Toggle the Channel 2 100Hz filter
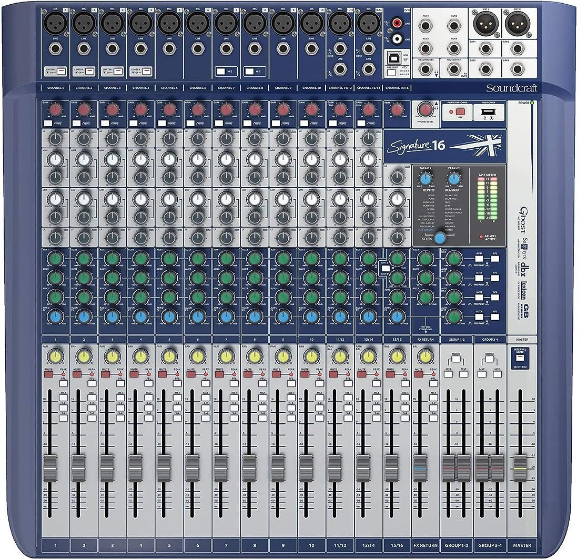Viewport: 587px width, 560px height. coord(77,123)
